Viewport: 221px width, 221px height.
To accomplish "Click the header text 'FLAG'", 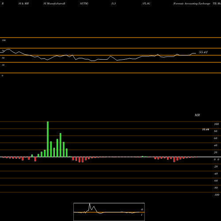I will point(147,4).
